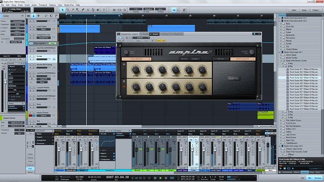Click the add tracks plus icon
The width and height of the screenshot is (324, 182).
[x=38, y=16]
